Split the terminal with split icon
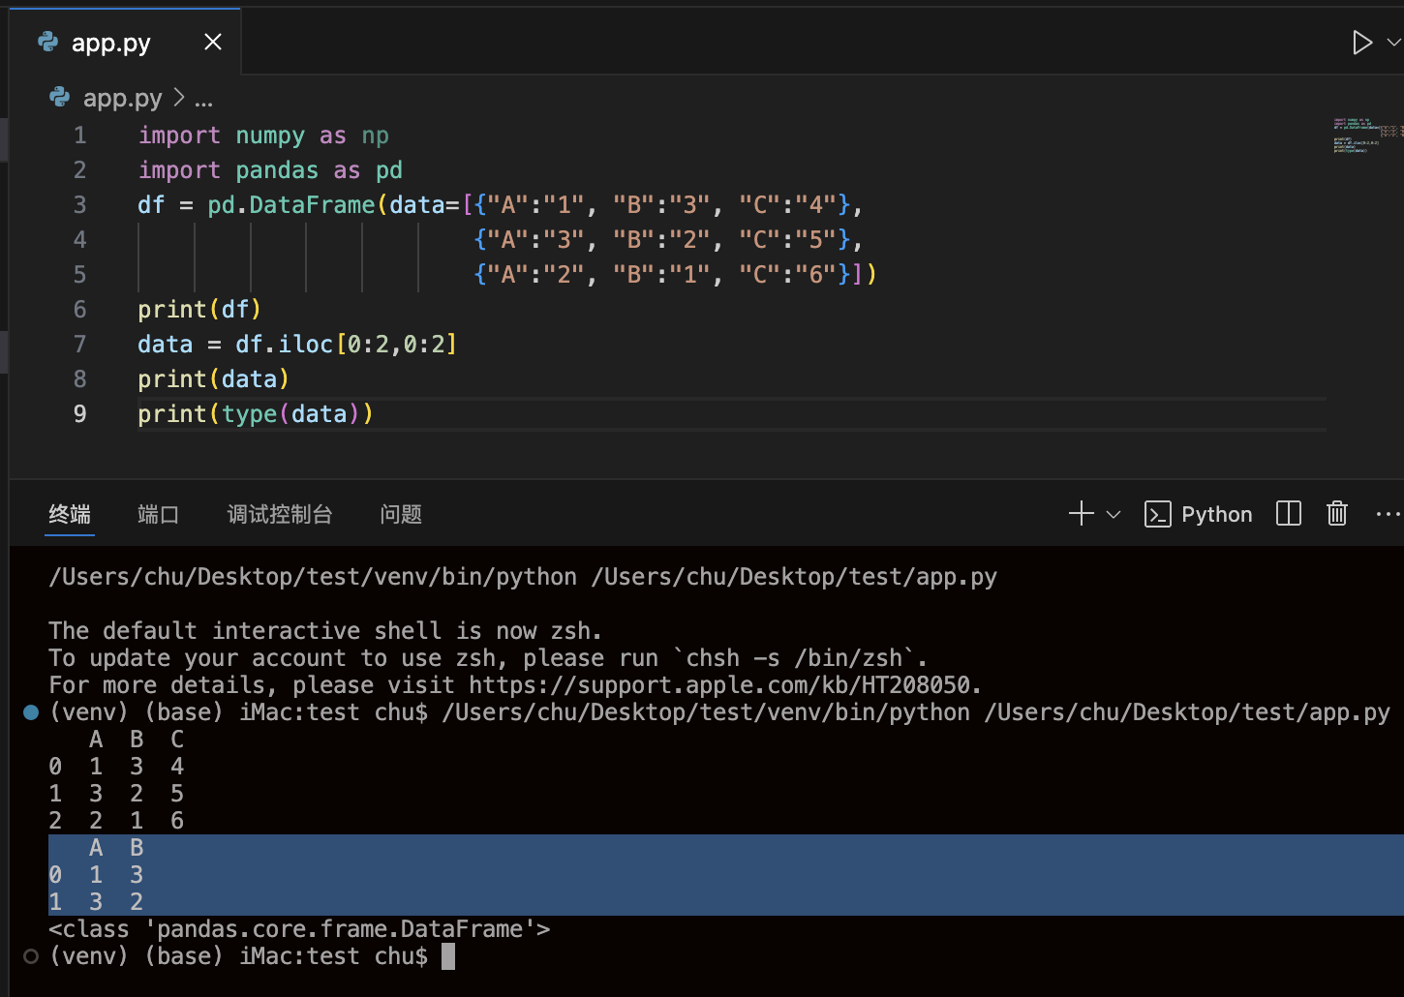 pos(1289,514)
